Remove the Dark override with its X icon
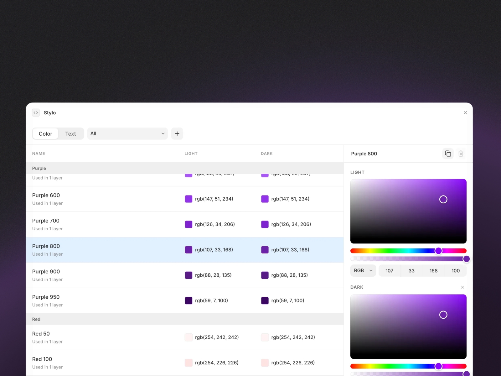501x376 pixels. (x=462, y=287)
